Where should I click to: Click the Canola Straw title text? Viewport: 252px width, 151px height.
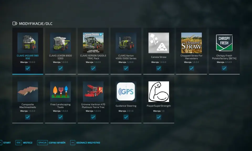coord(159,57)
